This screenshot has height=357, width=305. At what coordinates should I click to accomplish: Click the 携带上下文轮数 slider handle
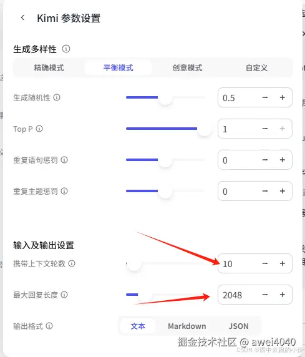coord(134,263)
